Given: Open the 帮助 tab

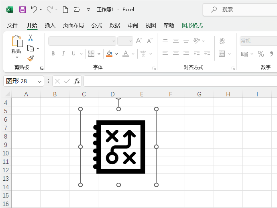Looking at the screenshot, I should coord(169,25).
